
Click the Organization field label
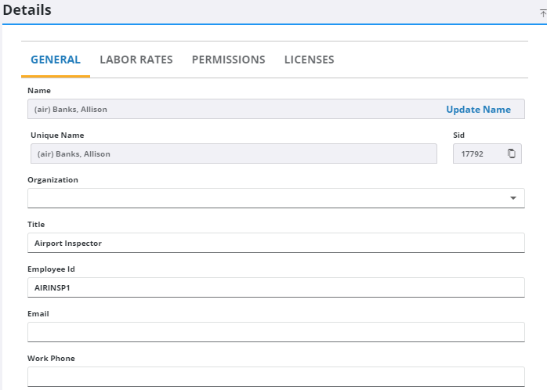pyautogui.click(x=53, y=179)
